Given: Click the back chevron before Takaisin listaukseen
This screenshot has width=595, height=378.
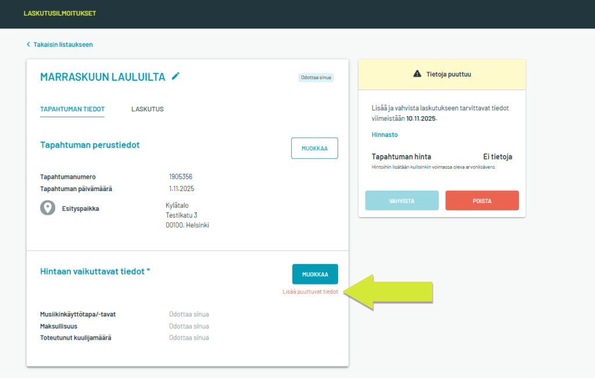Looking at the screenshot, I should [27, 45].
